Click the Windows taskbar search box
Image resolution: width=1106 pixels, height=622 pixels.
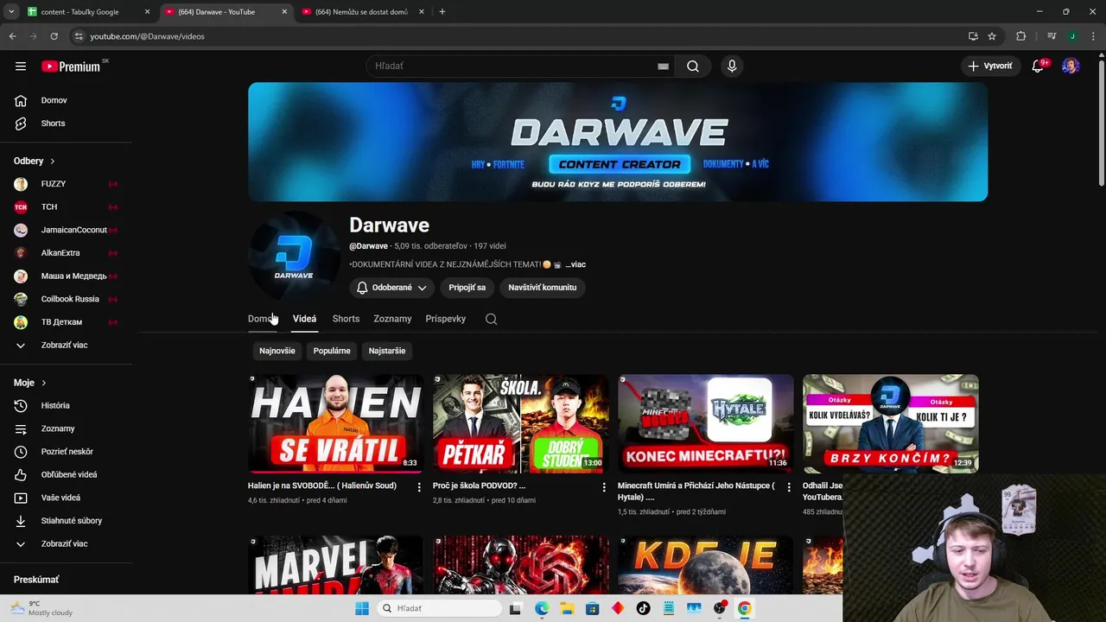[x=439, y=608]
